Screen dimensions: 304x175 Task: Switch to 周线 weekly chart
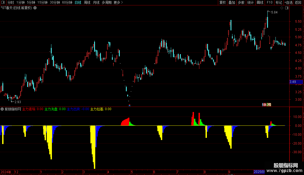click(x=87, y=2)
